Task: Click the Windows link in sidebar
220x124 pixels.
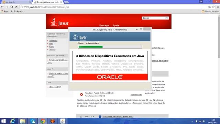Action: (53, 41)
